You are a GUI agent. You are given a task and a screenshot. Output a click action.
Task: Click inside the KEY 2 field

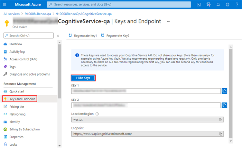pyautogui.click(x=146, y=105)
